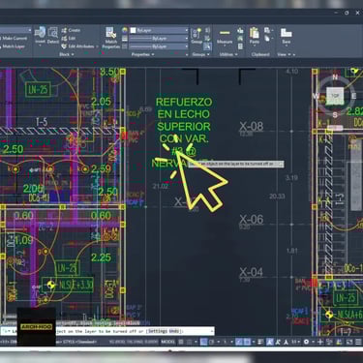The image size is (363, 363).
Task: Click the X-08 axis label in drawing
Action: pos(251,126)
